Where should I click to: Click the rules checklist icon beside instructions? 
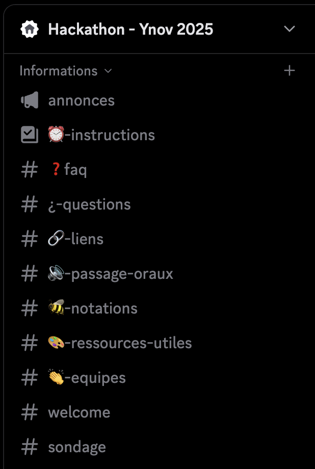click(x=30, y=135)
